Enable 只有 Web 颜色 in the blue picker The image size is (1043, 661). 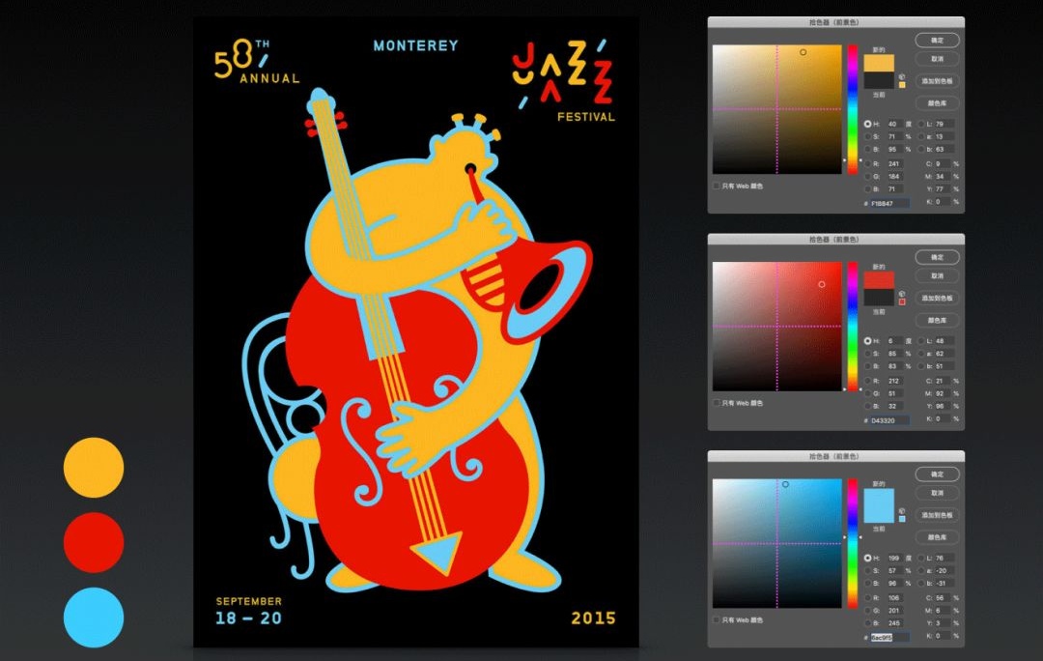pyautogui.click(x=717, y=619)
